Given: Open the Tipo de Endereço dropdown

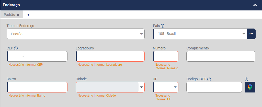Looking at the screenshot, I should [75, 34].
